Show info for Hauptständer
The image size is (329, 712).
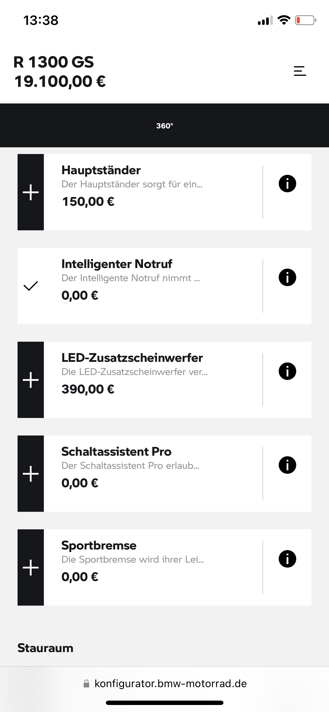287,184
